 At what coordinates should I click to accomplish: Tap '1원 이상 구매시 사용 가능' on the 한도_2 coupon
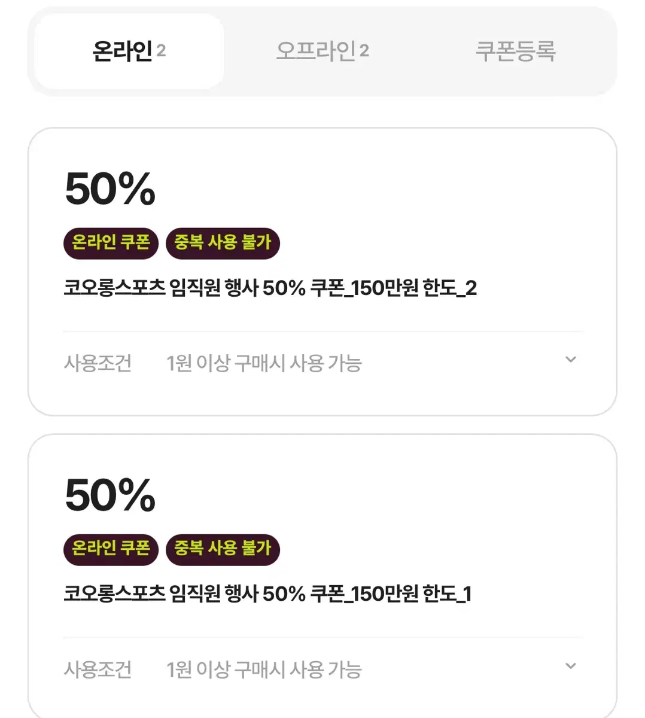[264, 363]
